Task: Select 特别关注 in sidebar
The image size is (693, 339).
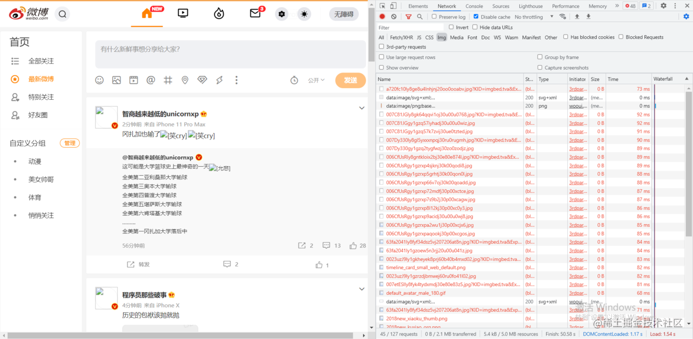Action: (x=41, y=97)
